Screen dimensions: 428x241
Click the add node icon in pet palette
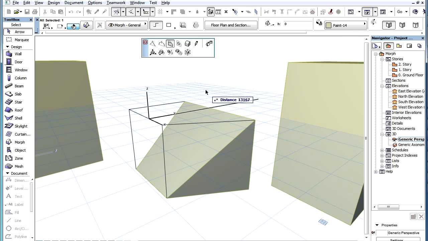pyautogui.click(x=153, y=44)
